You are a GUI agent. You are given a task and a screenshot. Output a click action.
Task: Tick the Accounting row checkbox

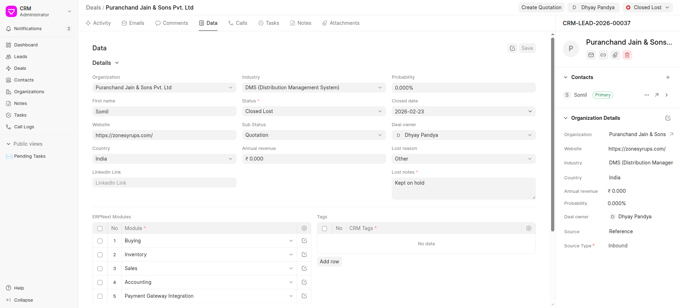(100, 282)
